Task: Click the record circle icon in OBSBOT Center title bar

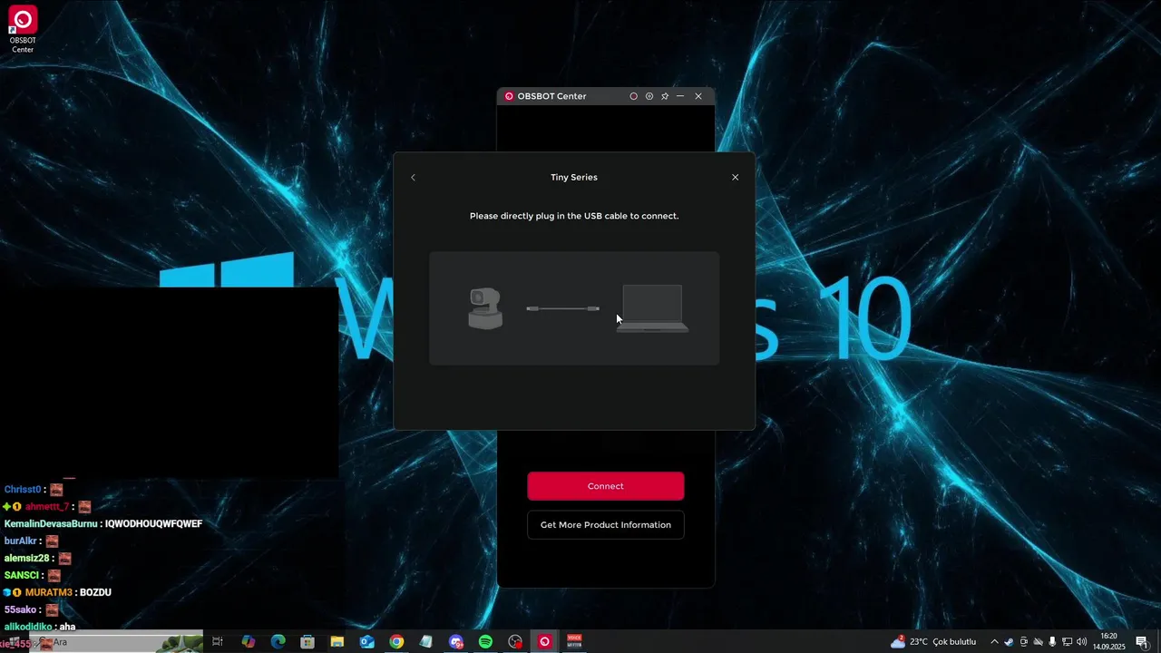Action: point(634,96)
